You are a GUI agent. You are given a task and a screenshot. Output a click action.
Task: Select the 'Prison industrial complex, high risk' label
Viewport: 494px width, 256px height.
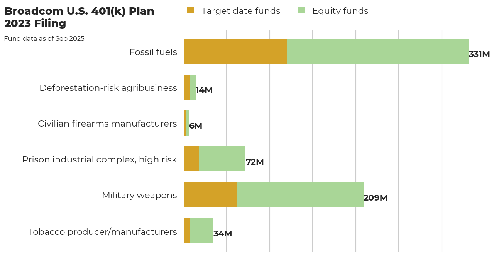(x=100, y=159)
